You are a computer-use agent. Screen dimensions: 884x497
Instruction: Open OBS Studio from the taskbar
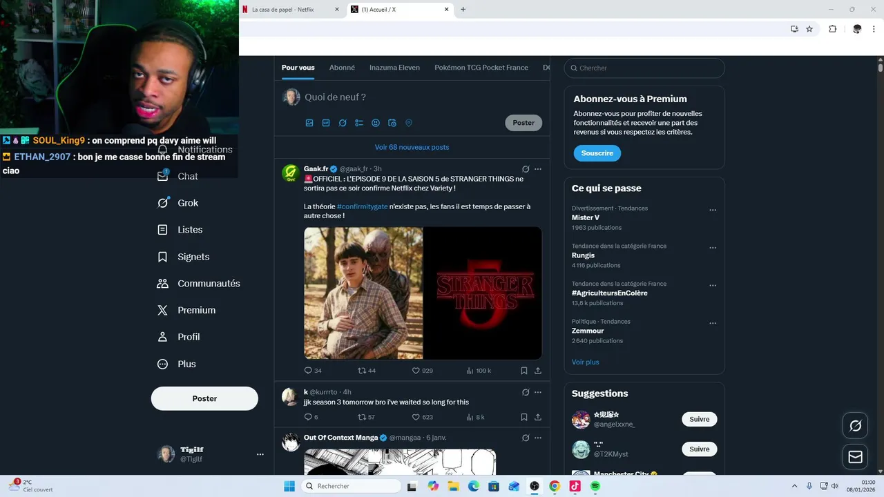(534, 486)
